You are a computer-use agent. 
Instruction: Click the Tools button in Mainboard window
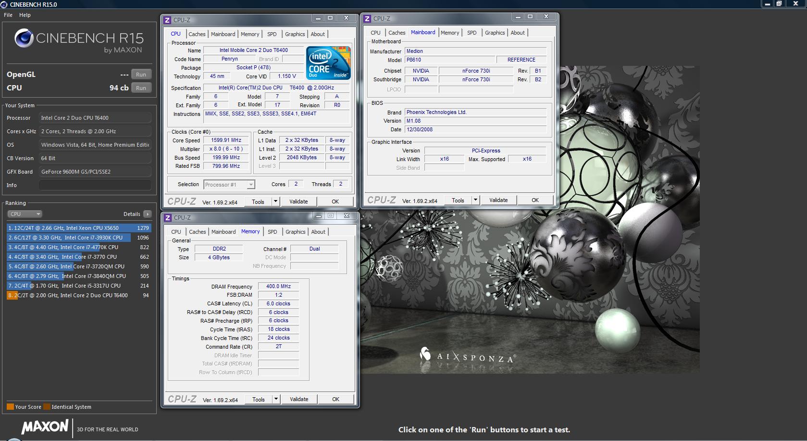[x=458, y=200]
